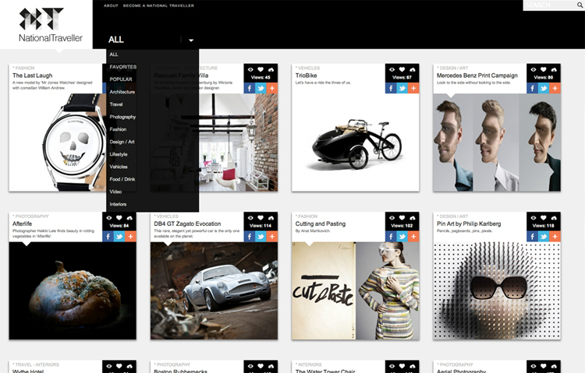Select ALL in the category menu
This screenshot has height=373, width=585.
point(114,55)
